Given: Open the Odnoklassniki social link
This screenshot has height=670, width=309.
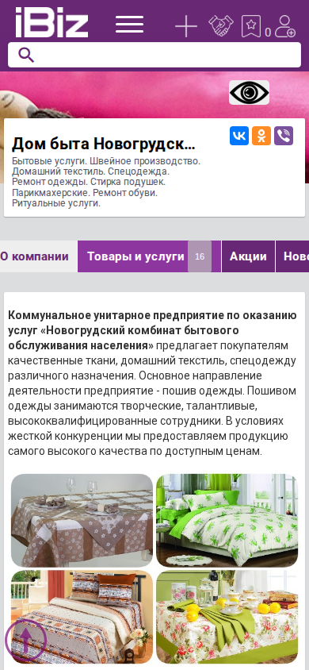Looking at the screenshot, I should (261, 136).
